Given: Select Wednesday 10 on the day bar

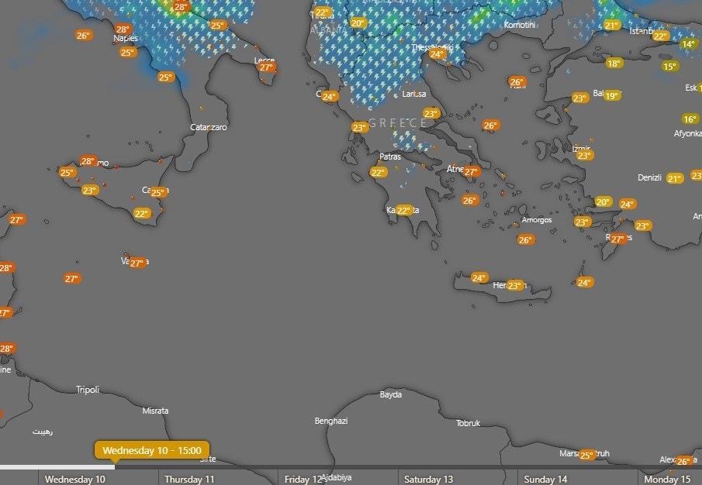Looking at the screenshot, I should [74, 479].
